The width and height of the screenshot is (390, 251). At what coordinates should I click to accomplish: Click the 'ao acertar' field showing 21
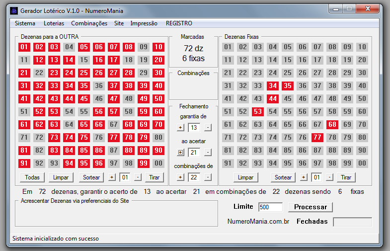194,152
